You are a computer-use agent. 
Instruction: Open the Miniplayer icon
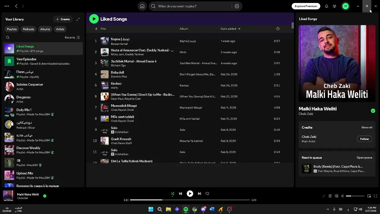[369, 196]
